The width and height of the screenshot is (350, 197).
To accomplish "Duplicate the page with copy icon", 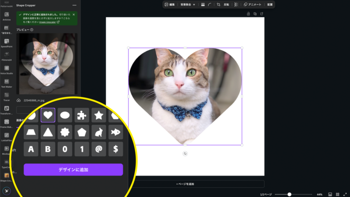I will coord(255,14).
